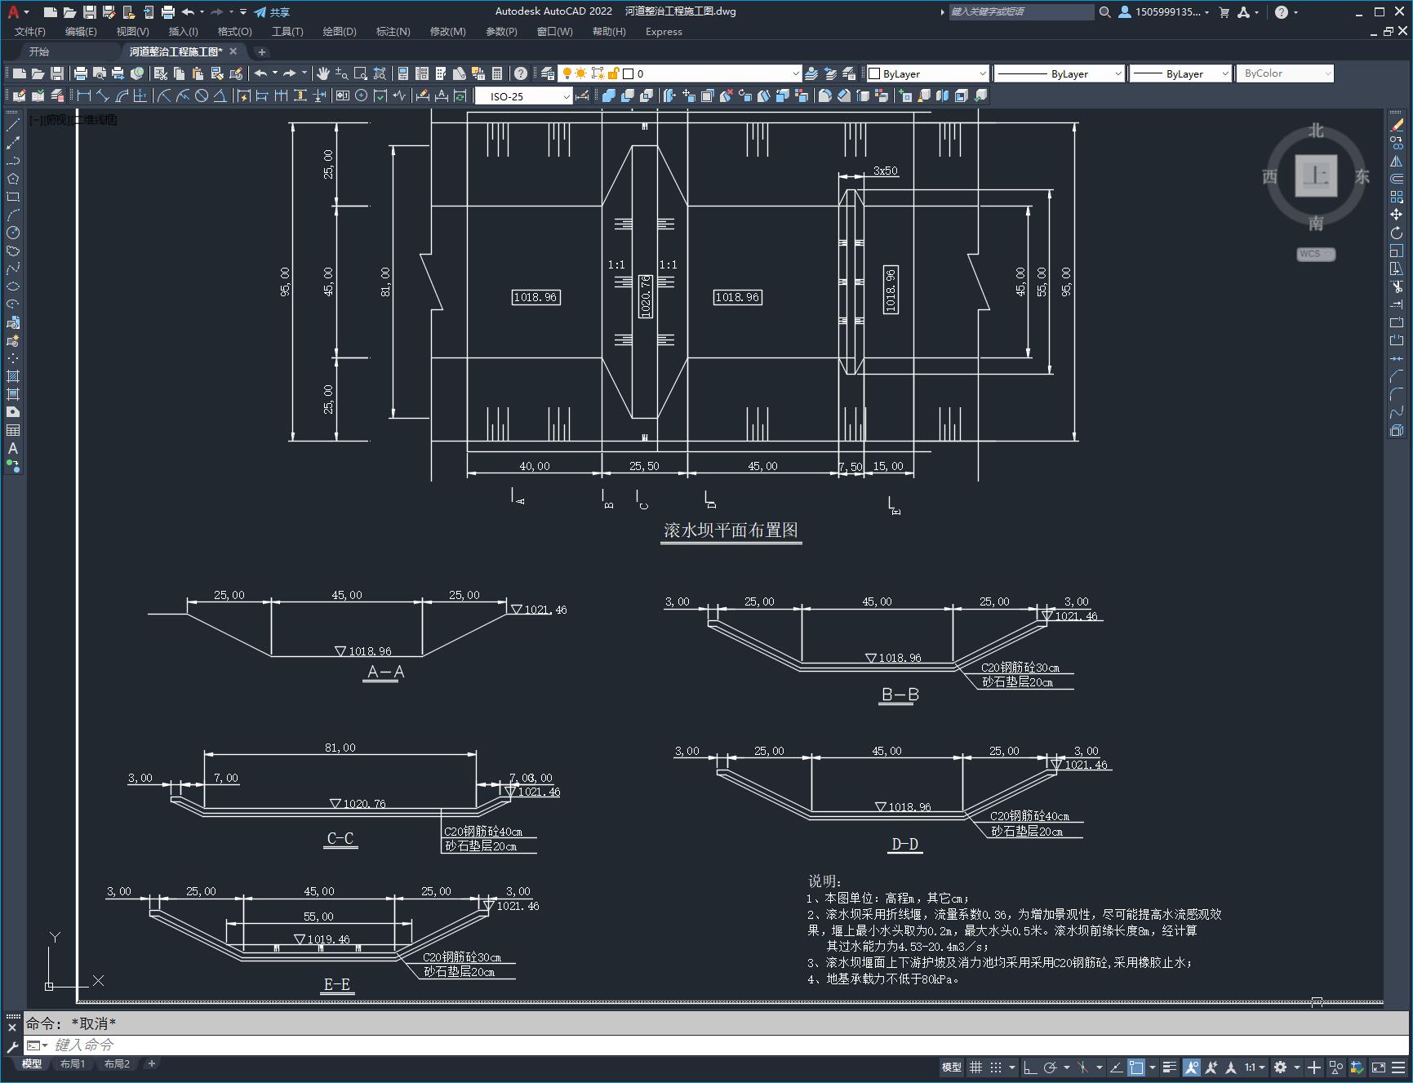Image resolution: width=1413 pixels, height=1083 pixels.
Task: Open the 绘图(D) menu
Action: [340, 32]
